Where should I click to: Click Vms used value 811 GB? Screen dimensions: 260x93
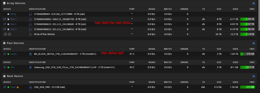(235, 67)
